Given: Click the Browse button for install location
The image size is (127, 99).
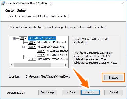Looking at the screenshot, I should [113, 78].
